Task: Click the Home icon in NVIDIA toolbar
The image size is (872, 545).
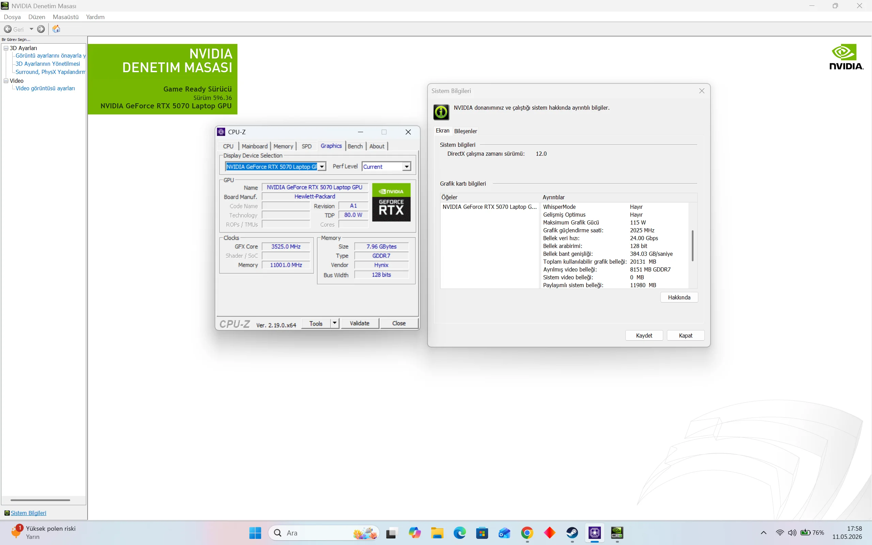Action: tap(56, 29)
